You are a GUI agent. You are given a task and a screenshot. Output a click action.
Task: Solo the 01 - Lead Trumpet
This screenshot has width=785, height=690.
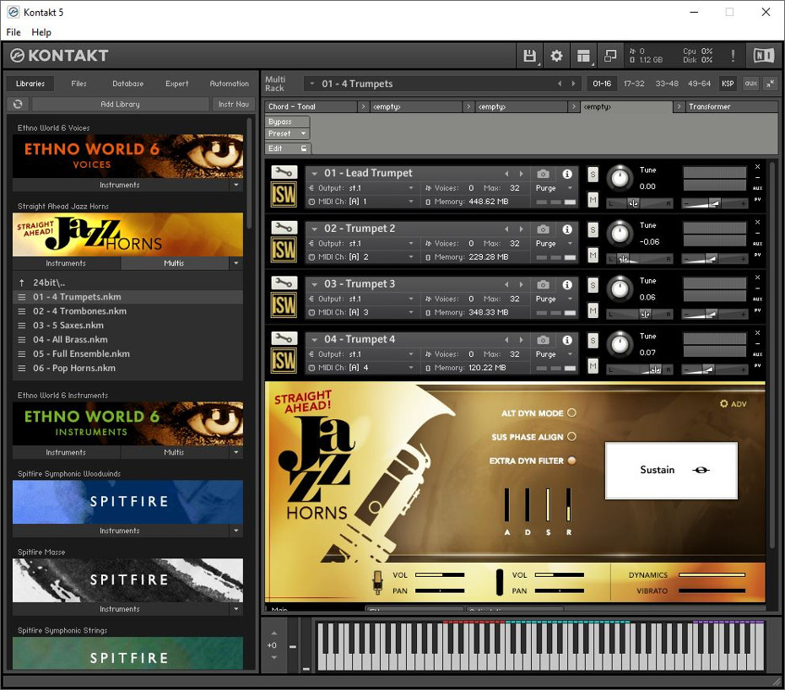pos(593,175)
